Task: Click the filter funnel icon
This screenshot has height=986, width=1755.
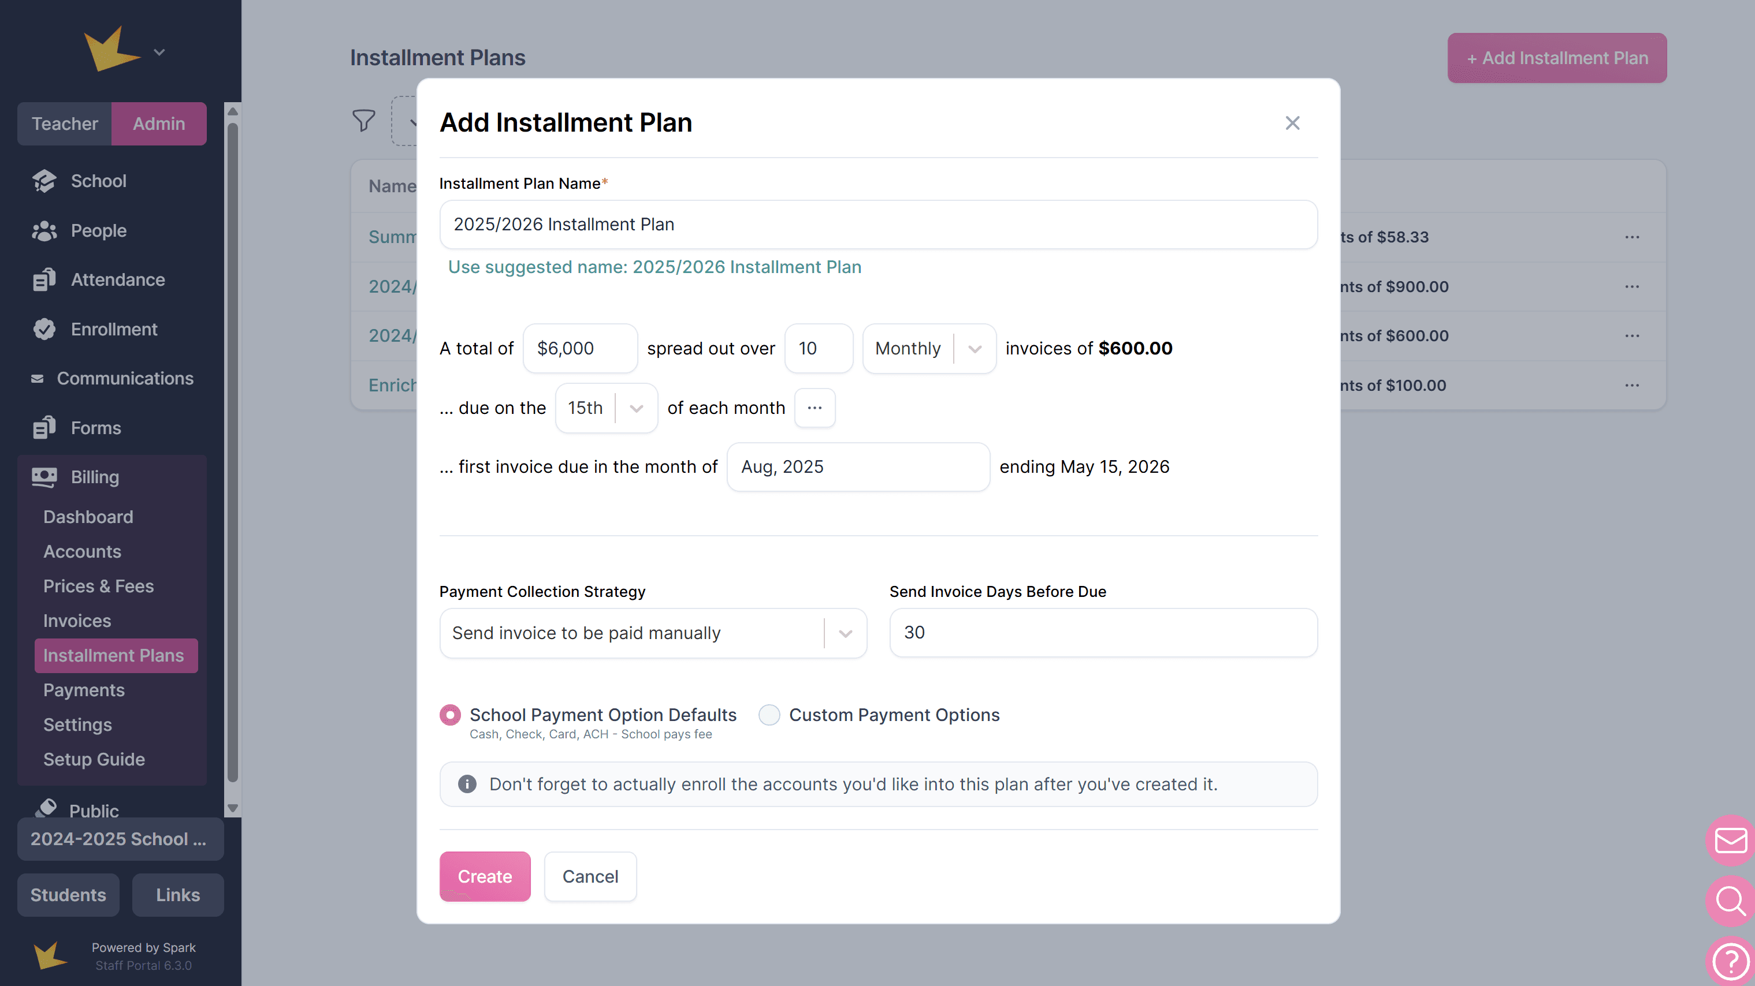Action: tap(364, 121)
